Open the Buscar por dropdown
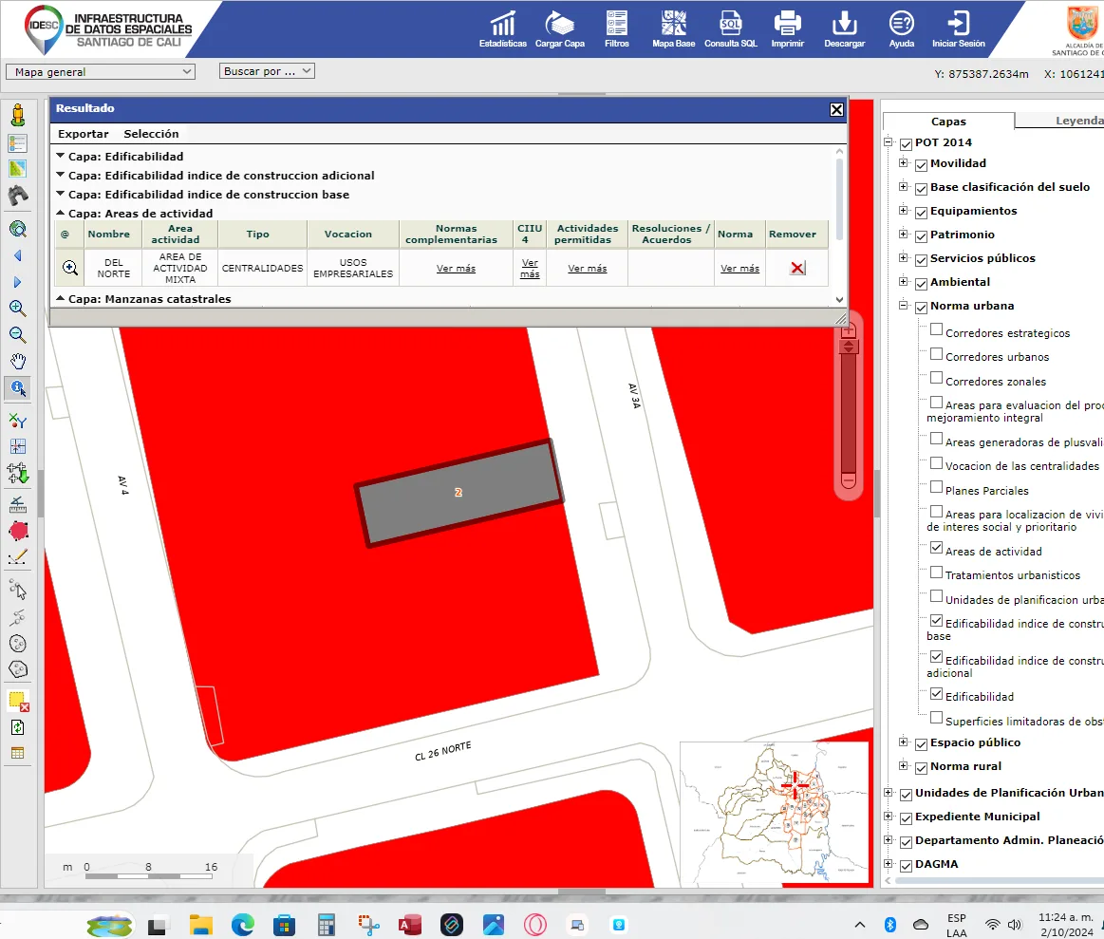1104x939 pixels. (x=267, y=71)
